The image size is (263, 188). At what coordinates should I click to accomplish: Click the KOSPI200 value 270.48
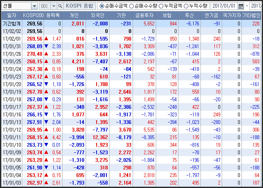tap(34, 54)
